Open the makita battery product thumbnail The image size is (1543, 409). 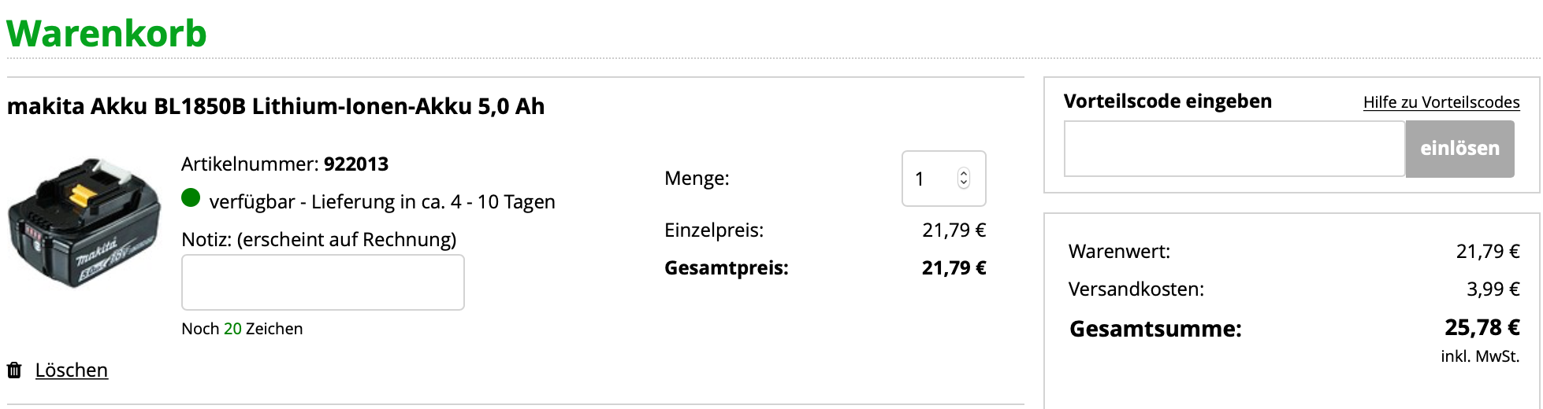pyautogui.click(x=84, y=222)
